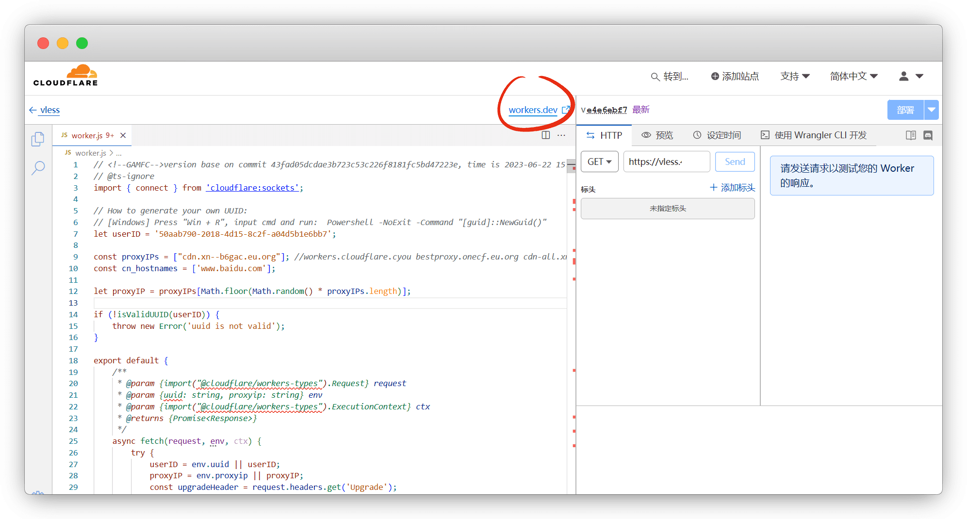Open the Discord community icon
The width and height of the screenshot is (967, 519).
click(928, 135)
